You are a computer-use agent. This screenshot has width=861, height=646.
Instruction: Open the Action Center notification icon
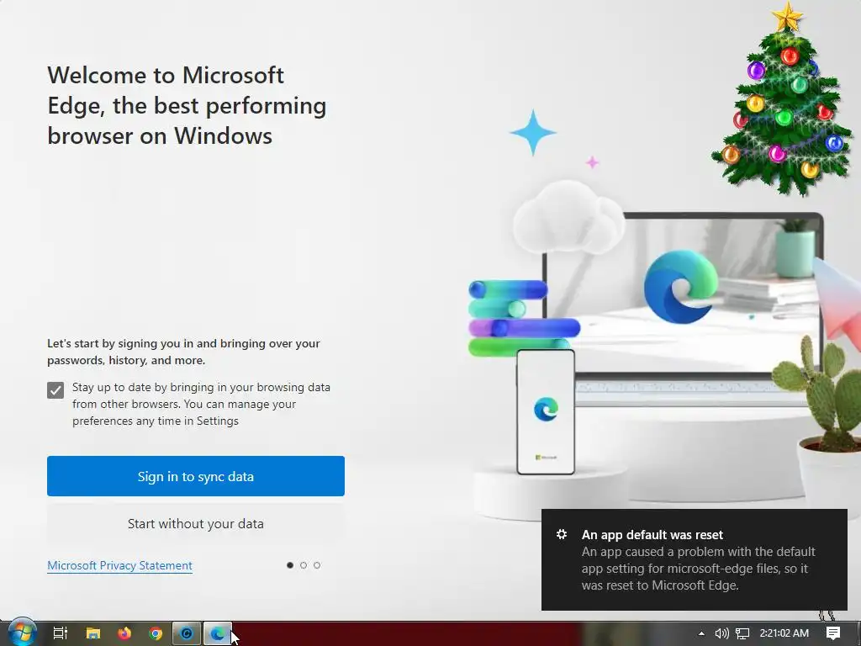833,633
